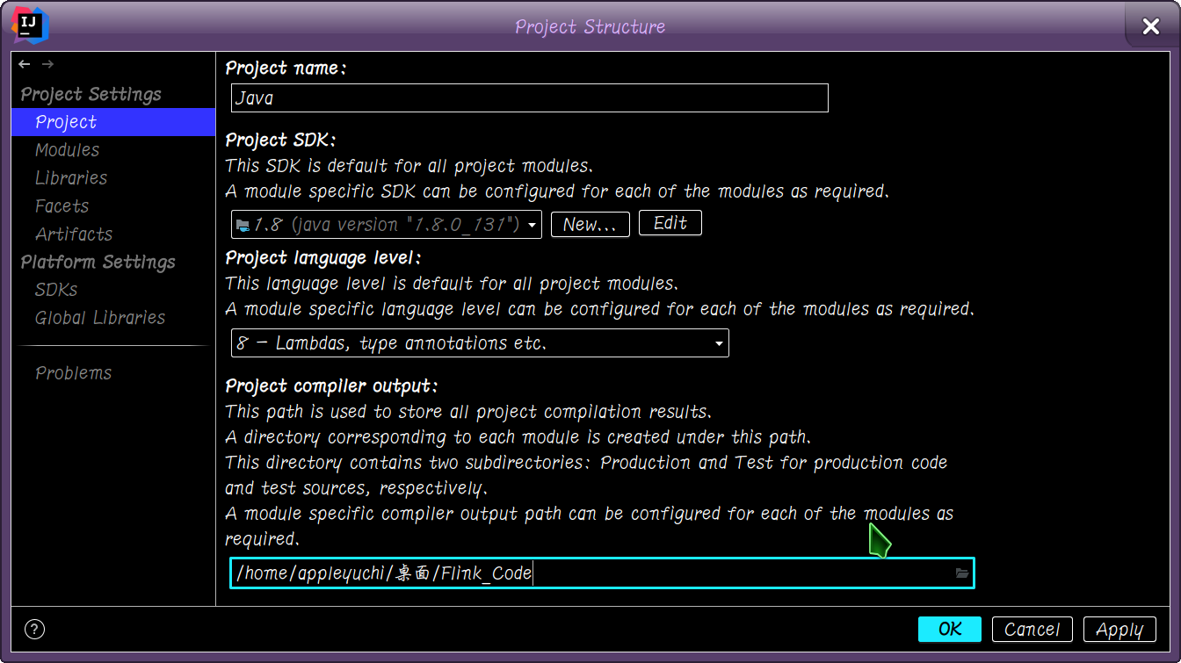
Task: Click the SDK icon in the Project SDK selector
Action: coord(243,224)
